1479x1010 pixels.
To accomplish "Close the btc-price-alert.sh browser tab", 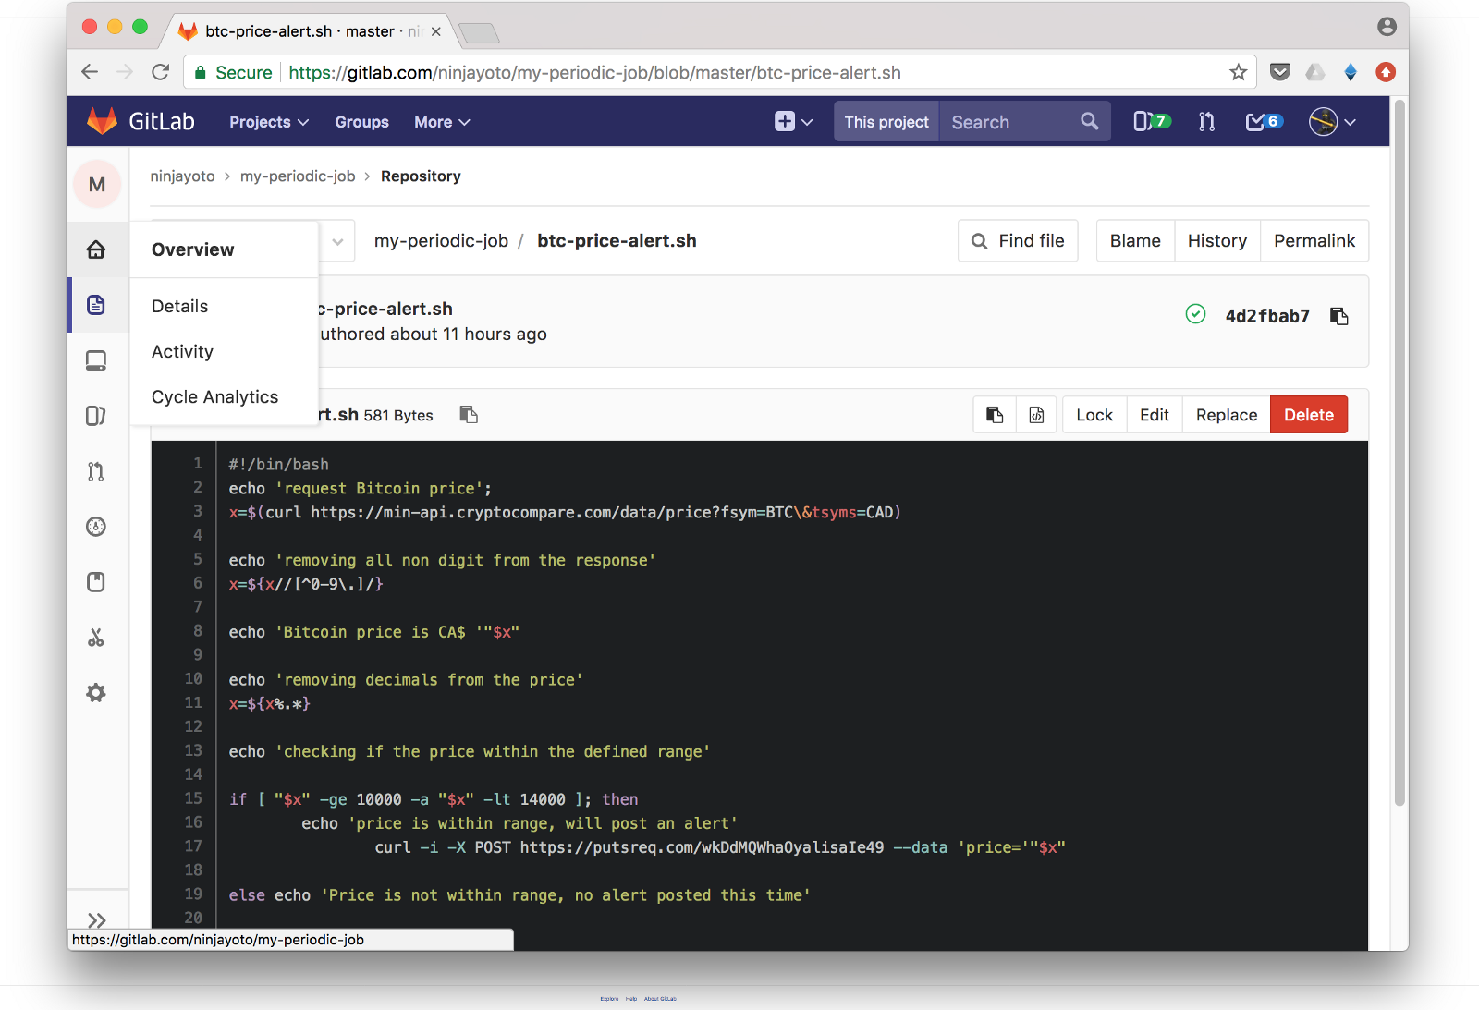I will (x=435, y=31).
